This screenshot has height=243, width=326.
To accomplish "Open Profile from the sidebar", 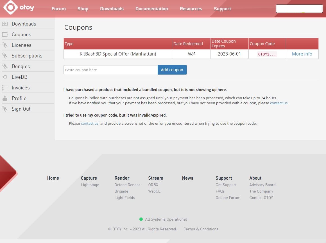I will pos(19,98).
